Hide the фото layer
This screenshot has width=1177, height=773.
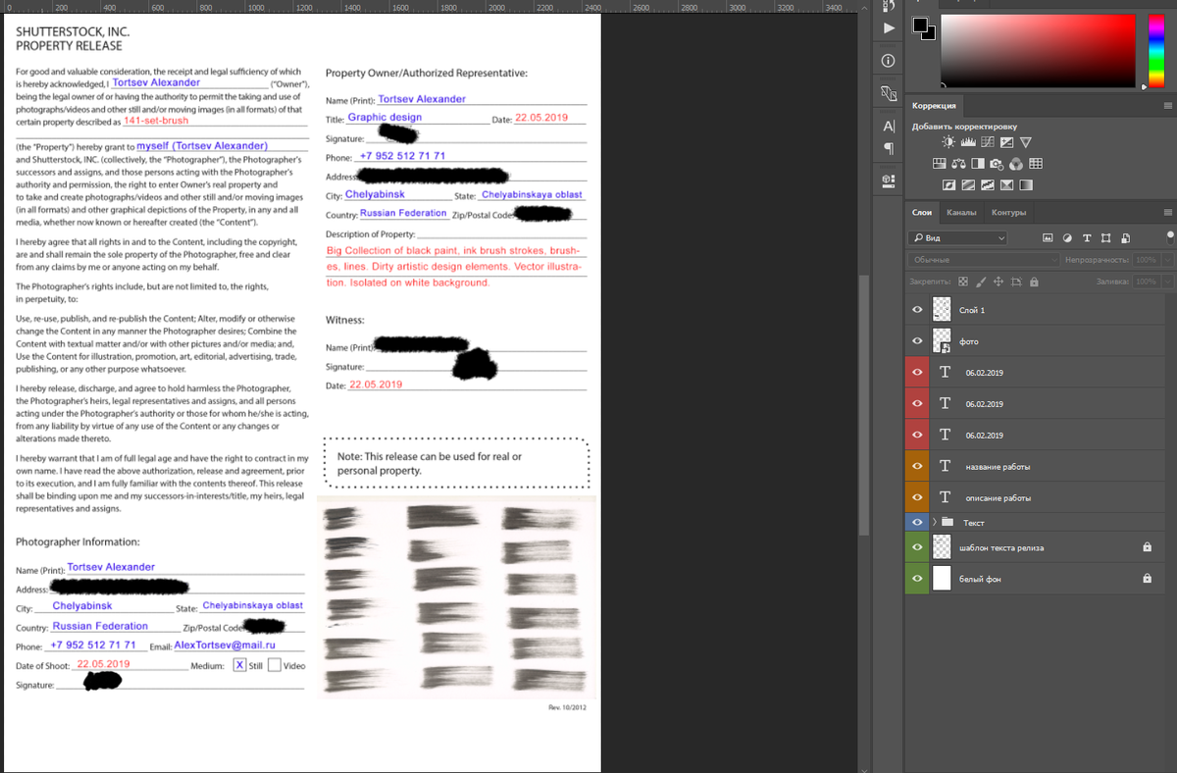coord(917,341)
